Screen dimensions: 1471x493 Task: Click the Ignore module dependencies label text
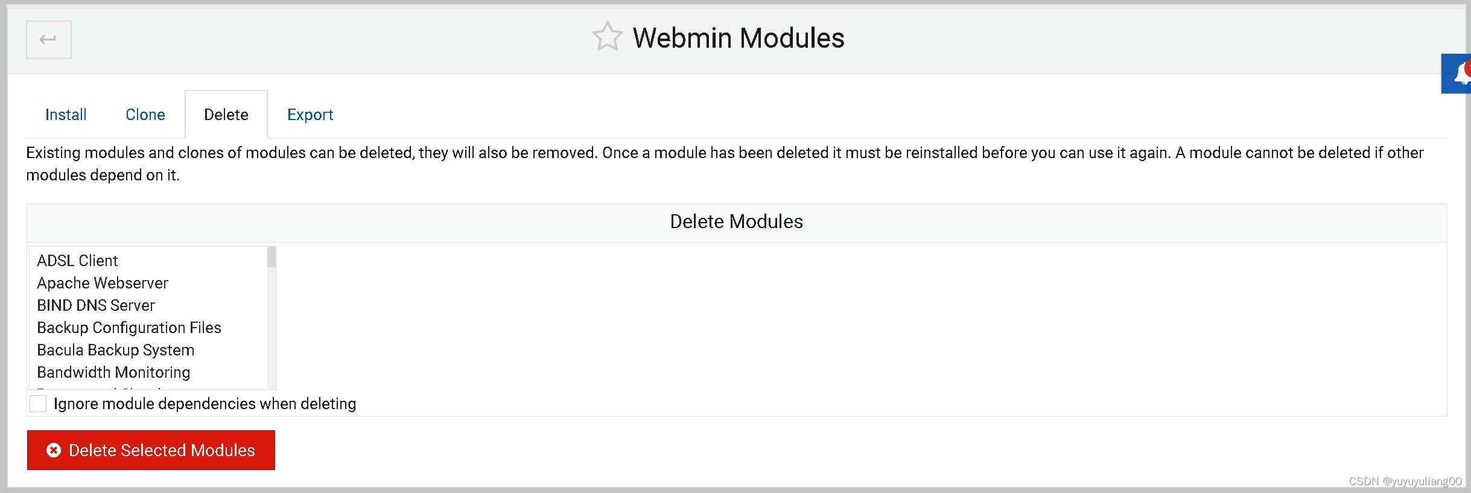[x=204, y=403]
